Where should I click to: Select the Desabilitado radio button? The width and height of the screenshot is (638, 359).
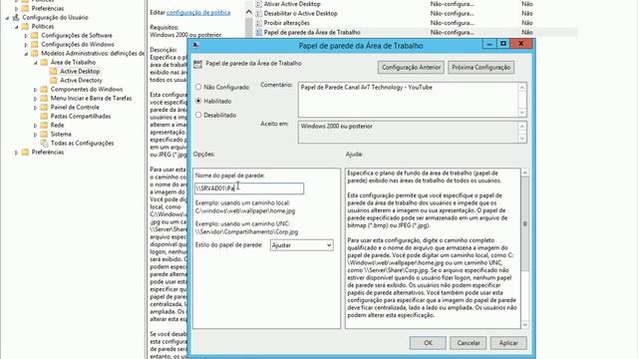point(198,115)
